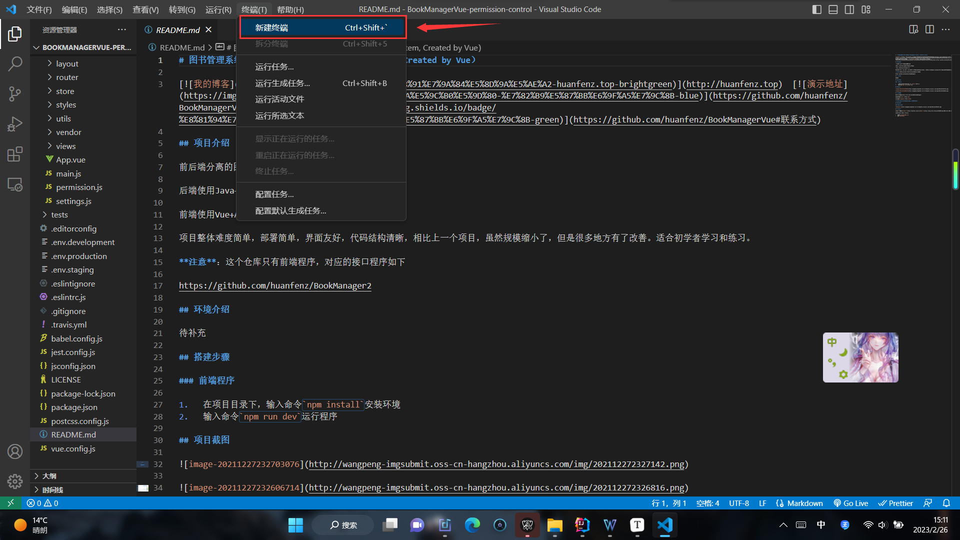
Task: Click the editor minimap to jump
Action: [923, 85]
